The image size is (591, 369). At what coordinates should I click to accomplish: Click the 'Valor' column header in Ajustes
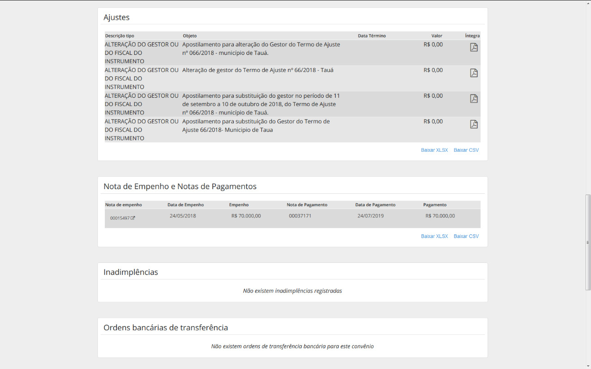pos(436,36)
